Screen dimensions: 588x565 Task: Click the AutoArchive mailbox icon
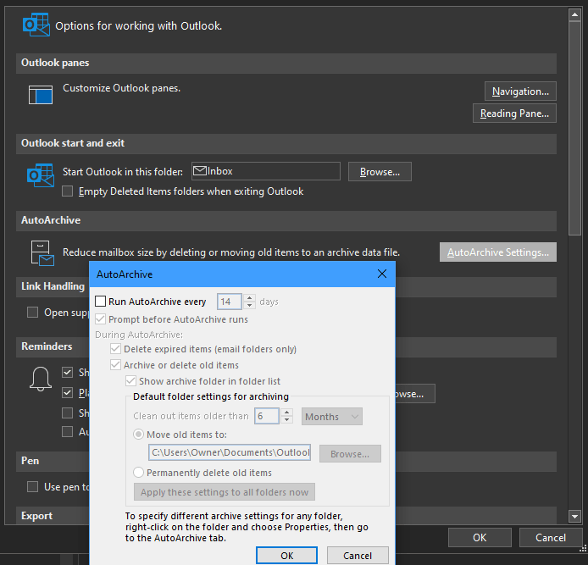click(42, 252)
